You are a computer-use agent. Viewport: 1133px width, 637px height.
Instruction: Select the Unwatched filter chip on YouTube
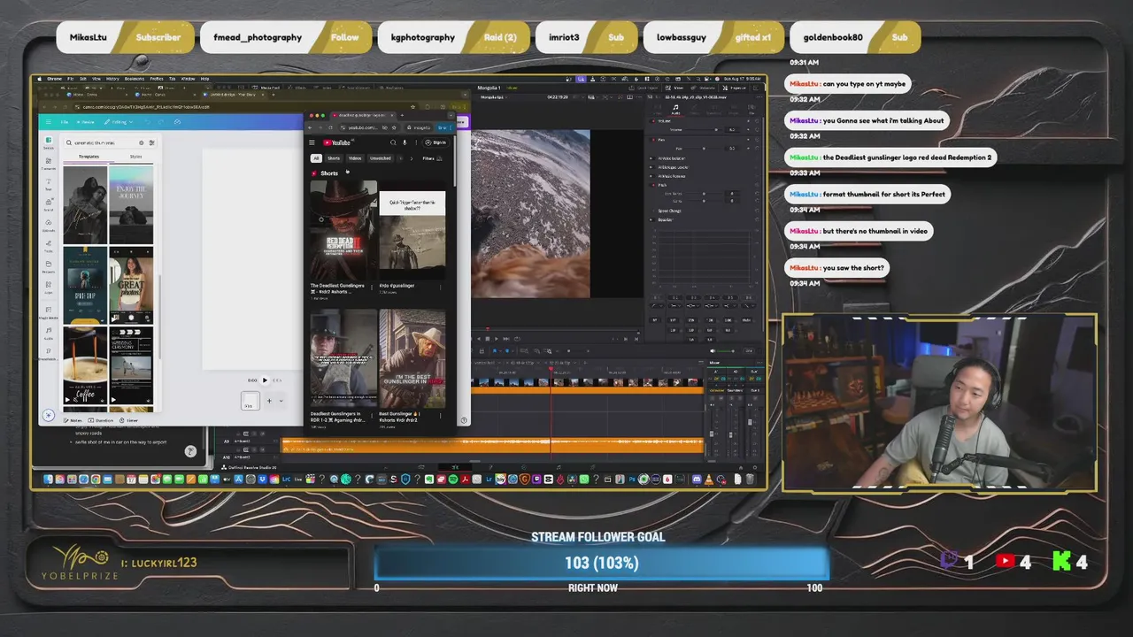click(x=381, y=158)
